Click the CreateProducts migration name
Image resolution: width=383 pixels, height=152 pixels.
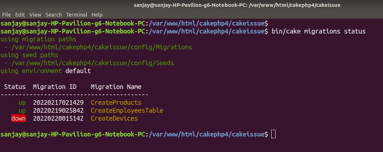[116, 103]
